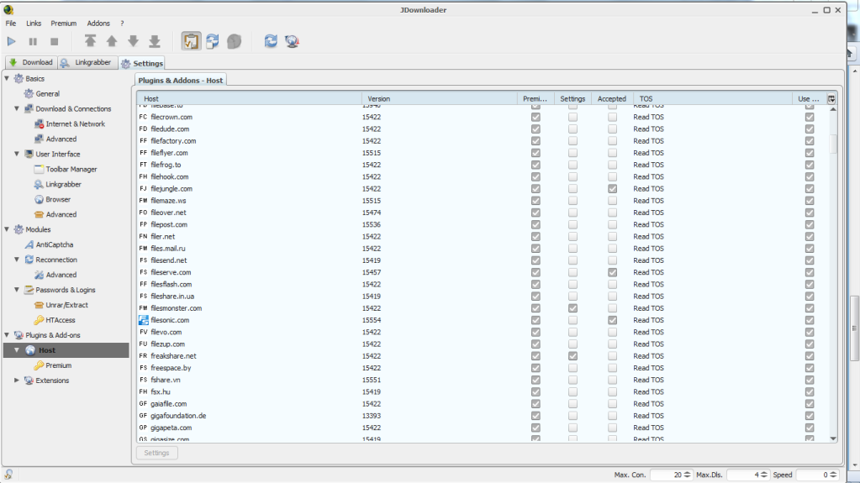
Task: Toggle clipboard observation icon in the toolbar
Action: click(x=191, y=41)
